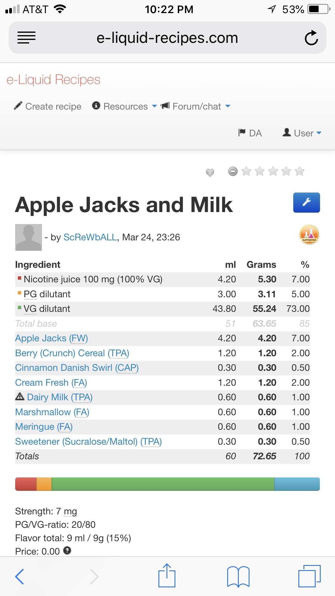The image size is (335, 596).
Task: Open the Resources dropdown
Action: coord(155,107)
